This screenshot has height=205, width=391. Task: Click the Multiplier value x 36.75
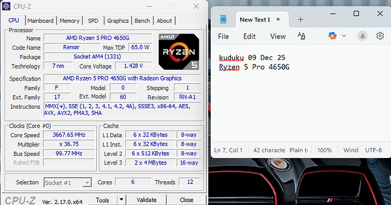point(69,144)
